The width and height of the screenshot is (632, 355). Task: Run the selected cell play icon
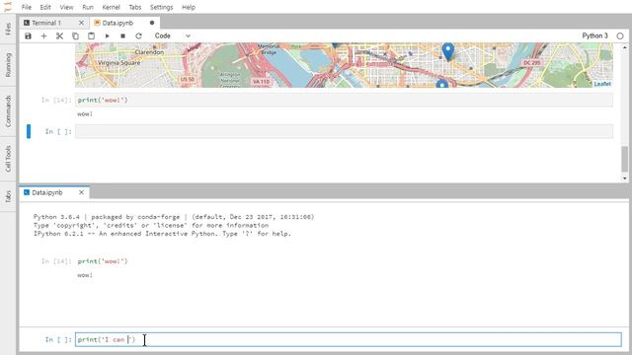click(x=108, y=35)
